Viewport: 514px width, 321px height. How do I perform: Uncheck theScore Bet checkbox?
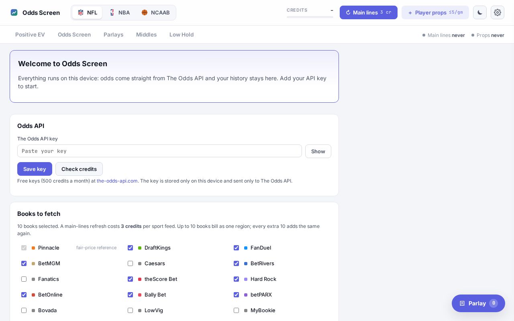point(130,279)
